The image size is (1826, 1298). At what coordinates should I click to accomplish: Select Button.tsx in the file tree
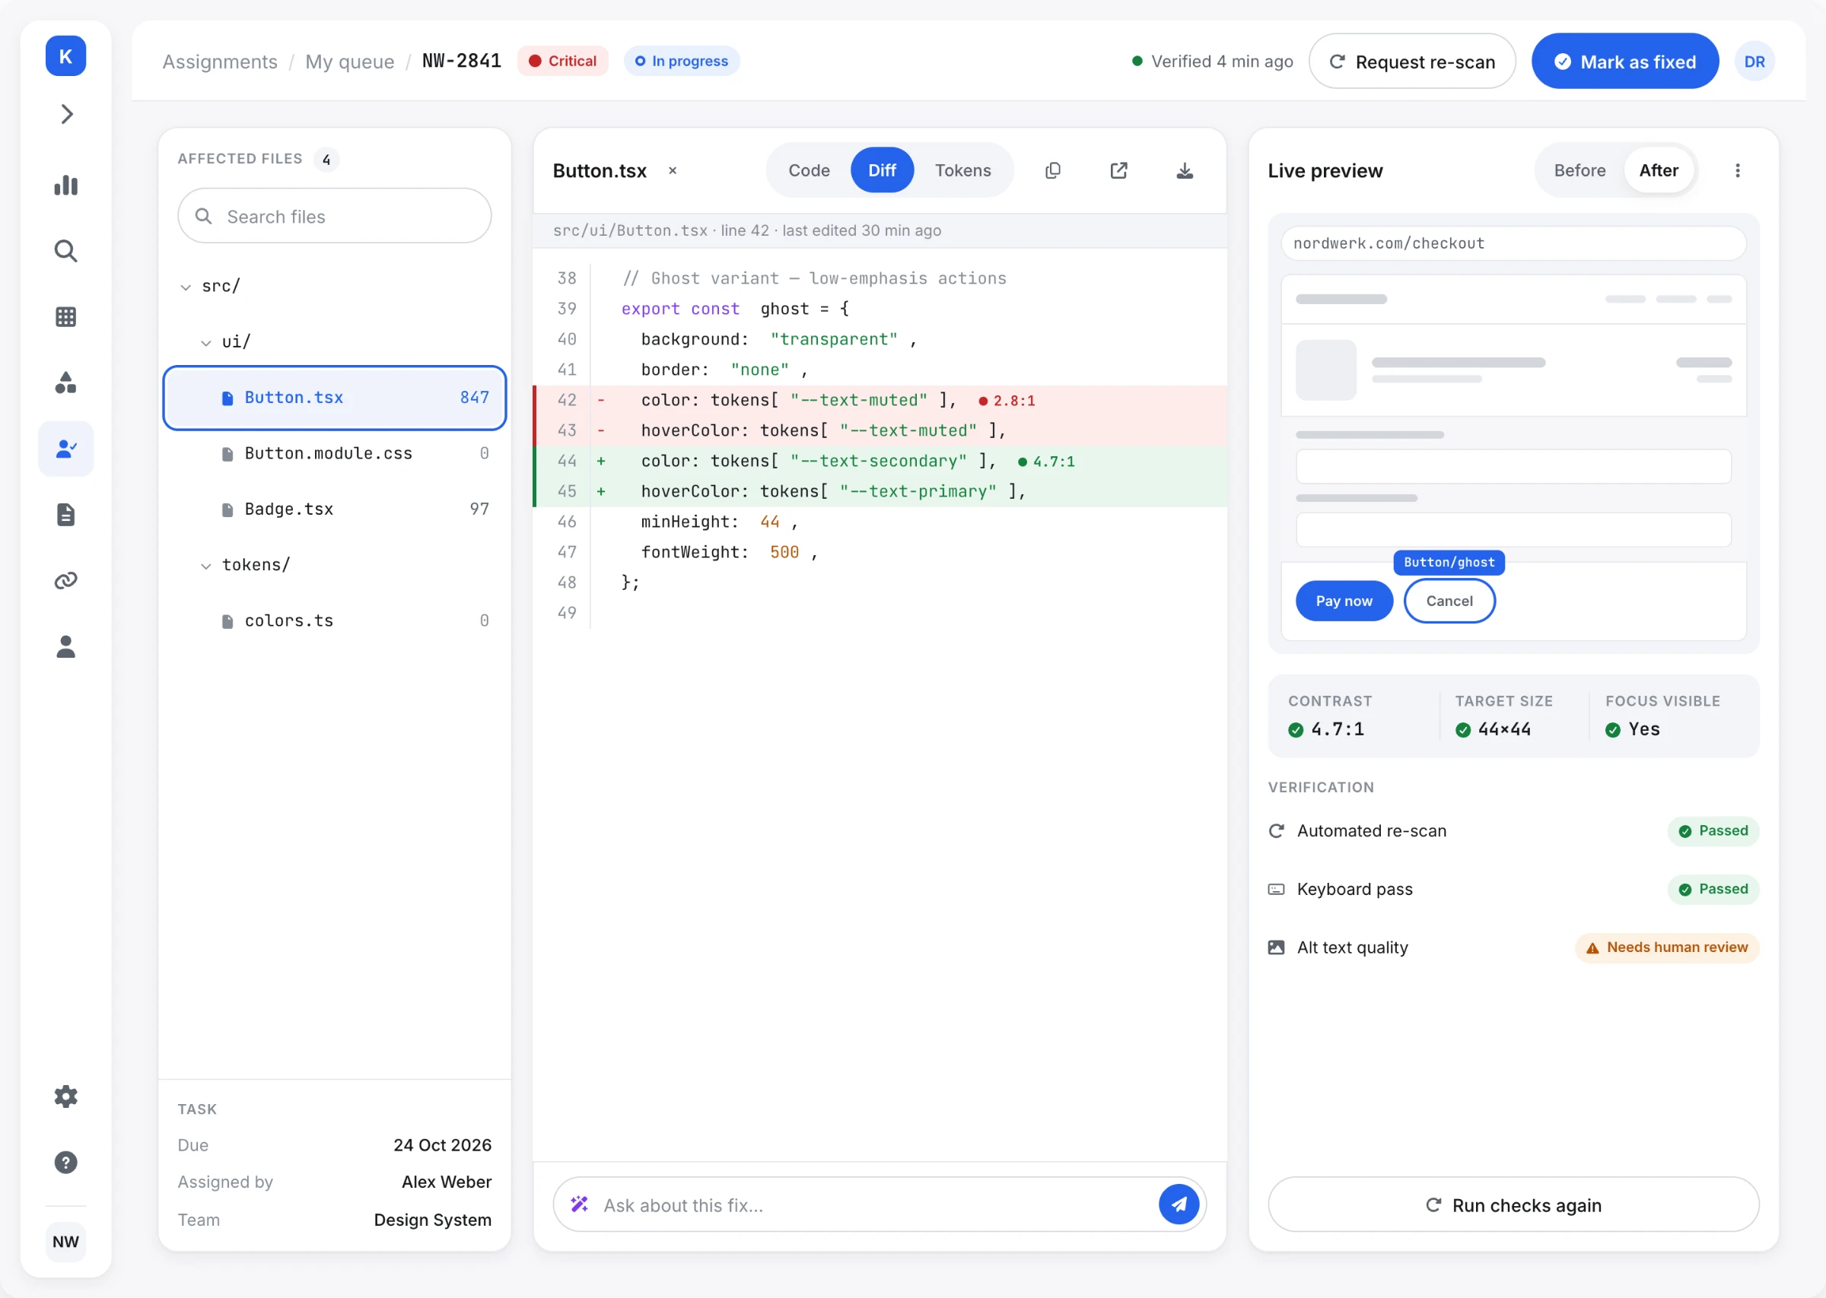(x=335, y=398)
